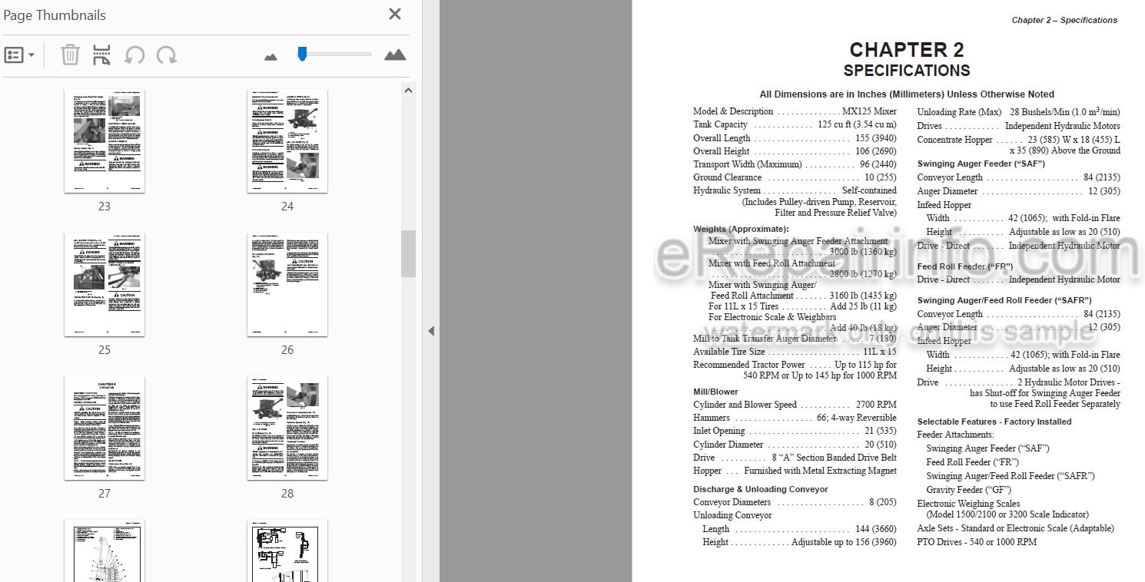Click 'Available Tire Size' specification line
This screenshot has width=1145, height=582.
(795, 352)
